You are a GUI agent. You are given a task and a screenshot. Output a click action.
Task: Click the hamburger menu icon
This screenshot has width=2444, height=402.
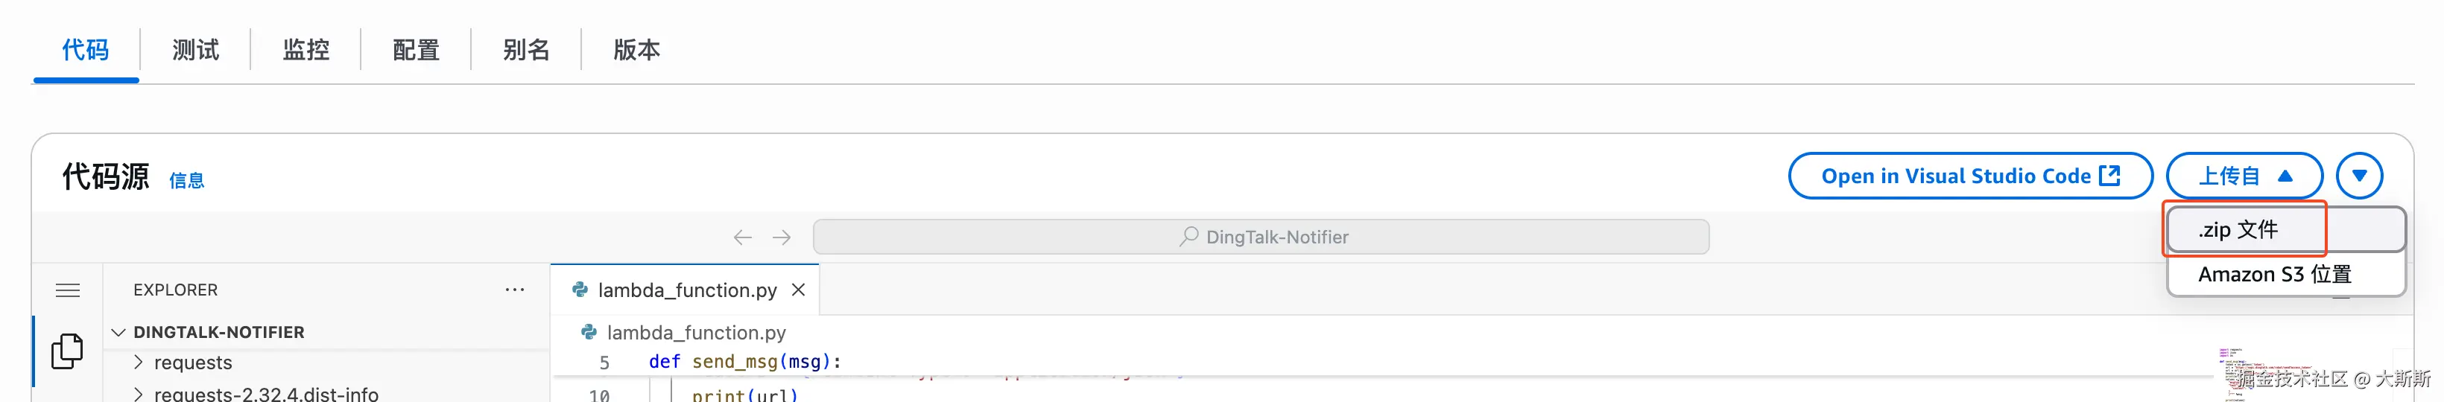[x=67, y=290]
